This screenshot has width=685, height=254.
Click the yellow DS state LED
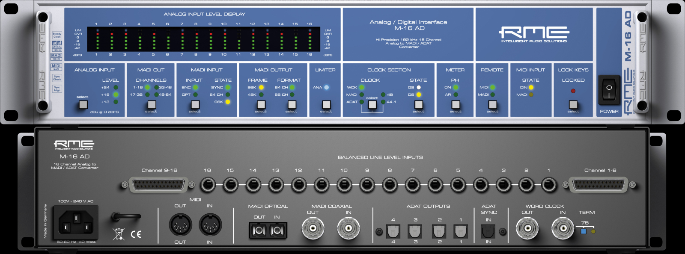tap(419, 95)
